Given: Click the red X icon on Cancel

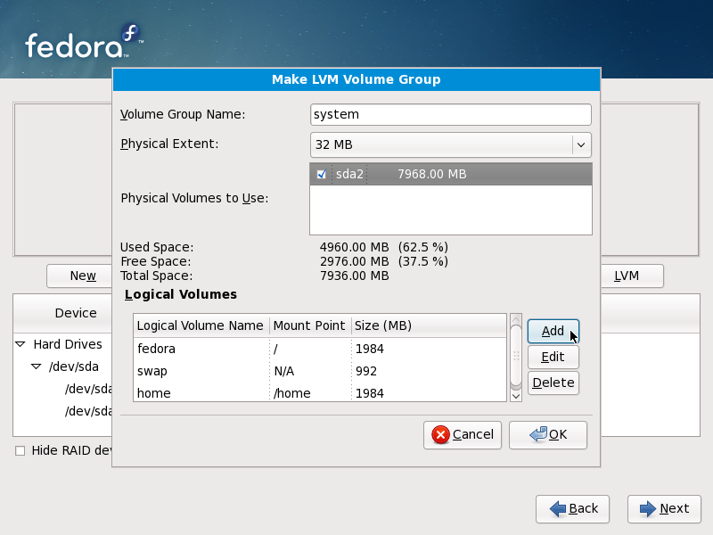Looking at the screenshot, I should [x=440, y=434].
